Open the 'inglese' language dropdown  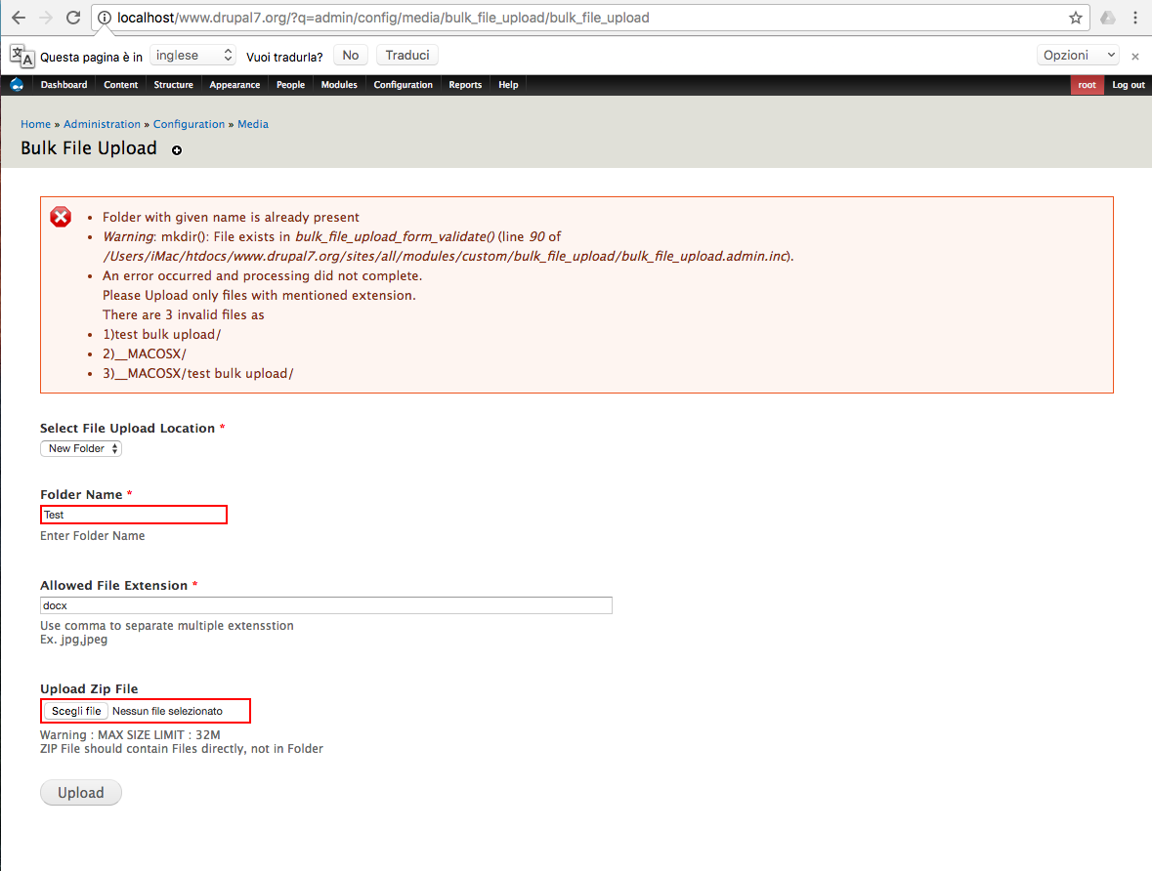click(x=192, y=55)
